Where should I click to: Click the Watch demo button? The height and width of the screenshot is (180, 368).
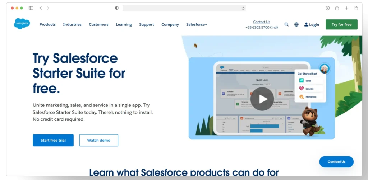98,140
